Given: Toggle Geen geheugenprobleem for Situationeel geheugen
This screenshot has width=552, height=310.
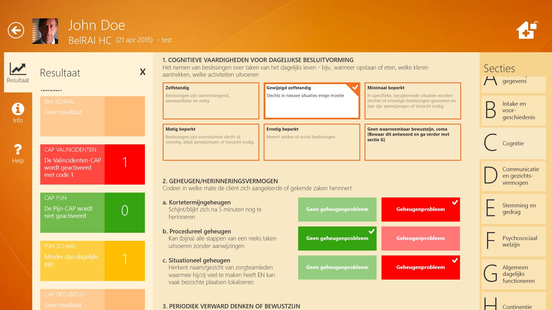Looking at the screenshot, I should [337, 268].
